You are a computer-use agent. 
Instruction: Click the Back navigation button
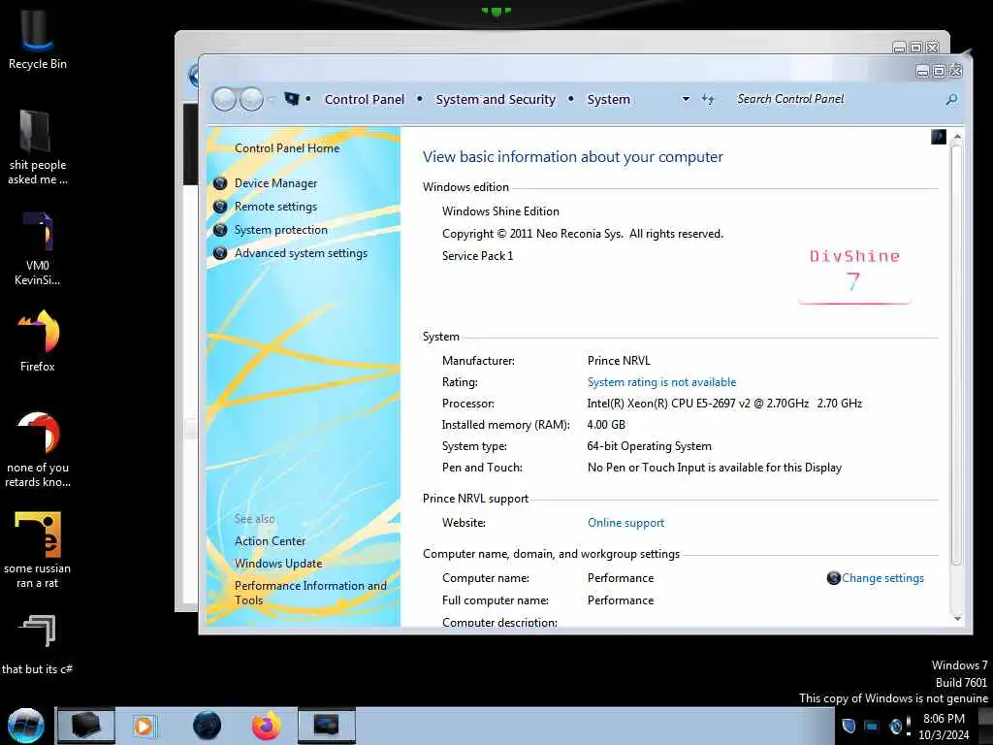tap(224, 100)
